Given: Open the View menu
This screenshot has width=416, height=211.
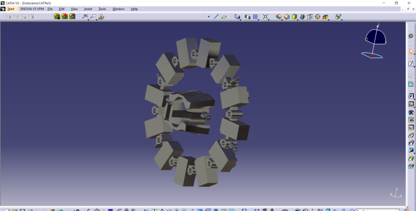Looking at the screenshot, I should 74,9.
